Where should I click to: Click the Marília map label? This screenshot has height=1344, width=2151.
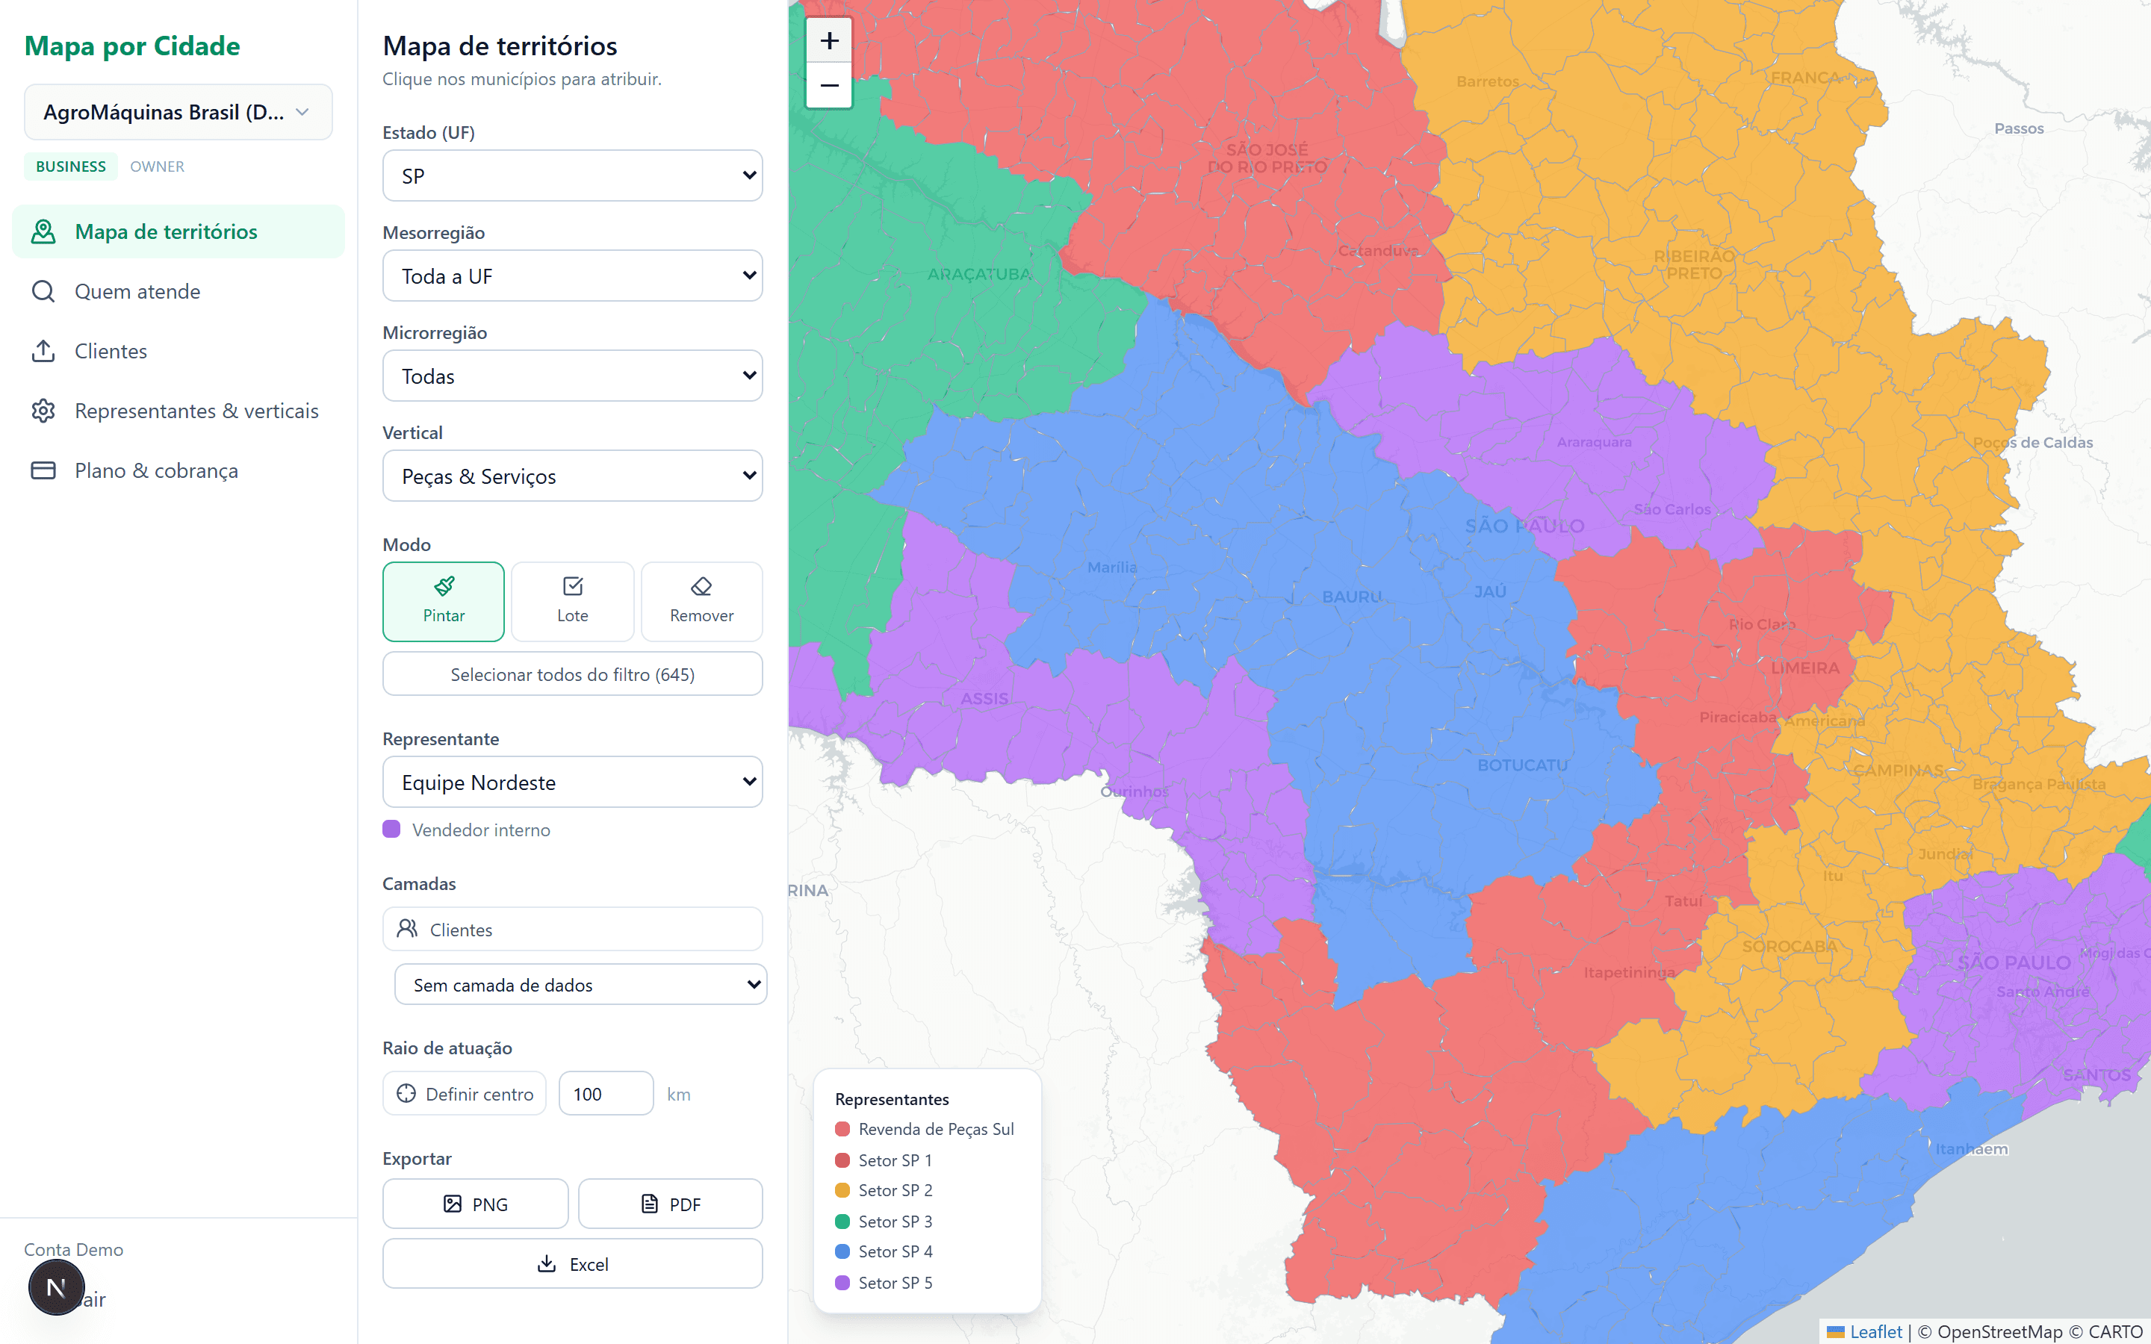point(1112,567)
